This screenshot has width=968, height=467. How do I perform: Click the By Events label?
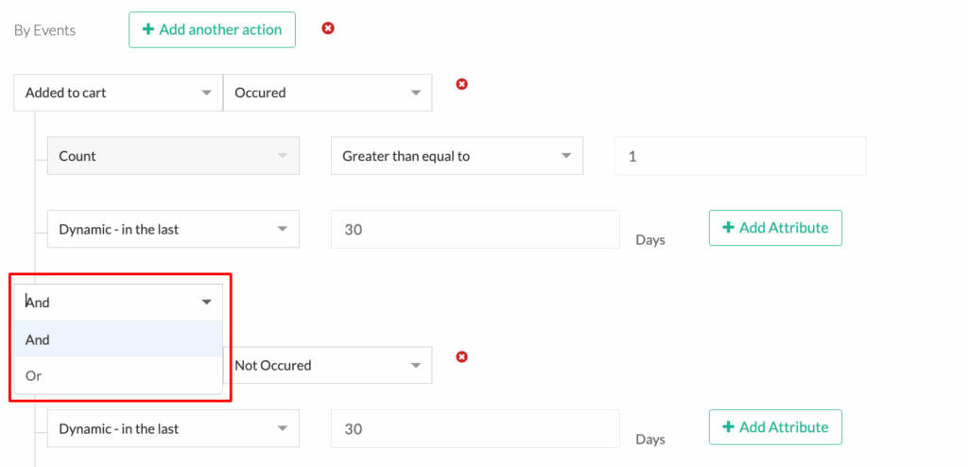tap(44, 30)
